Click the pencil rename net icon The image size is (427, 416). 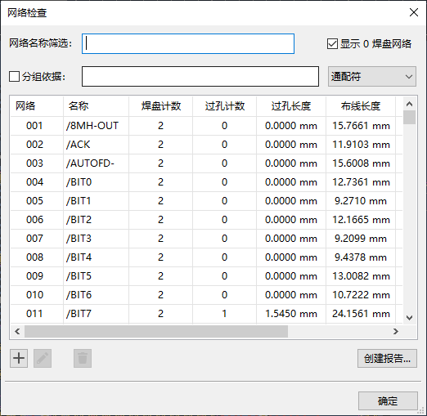coord(43,358)
